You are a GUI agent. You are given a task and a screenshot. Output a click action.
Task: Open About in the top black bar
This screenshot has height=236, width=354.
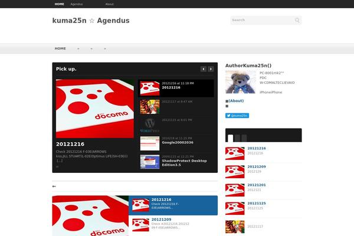pyautogui.click(x=110, y=4)
